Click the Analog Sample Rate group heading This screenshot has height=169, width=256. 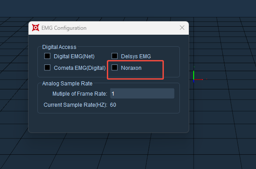(x=67, y=84)
